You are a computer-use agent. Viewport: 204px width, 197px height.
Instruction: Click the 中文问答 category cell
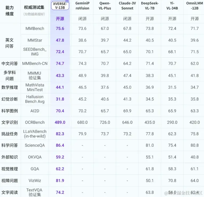point(10,64)
